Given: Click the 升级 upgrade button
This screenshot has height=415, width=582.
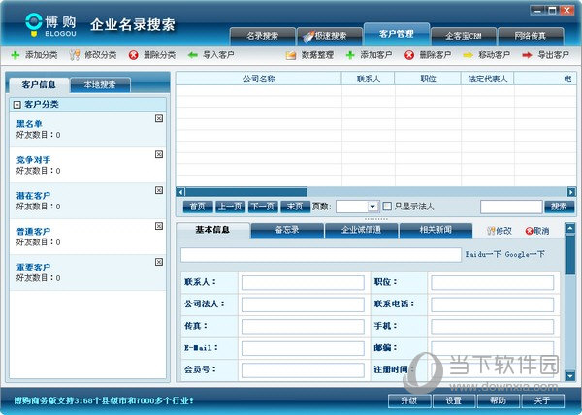Looking at the screenshot, I should 409,400.
